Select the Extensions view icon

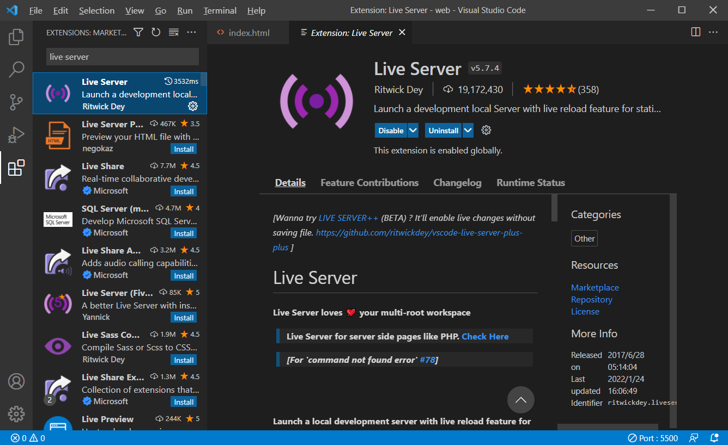[16, 168]
